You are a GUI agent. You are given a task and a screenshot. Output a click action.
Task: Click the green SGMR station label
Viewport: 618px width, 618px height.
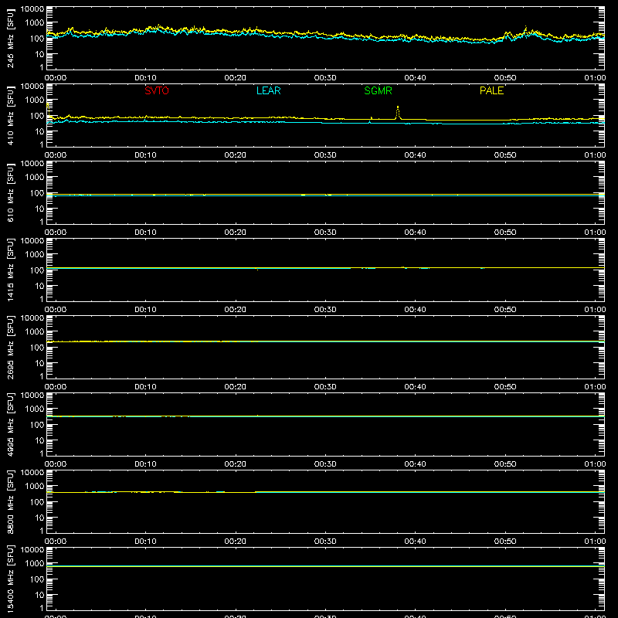378,90
